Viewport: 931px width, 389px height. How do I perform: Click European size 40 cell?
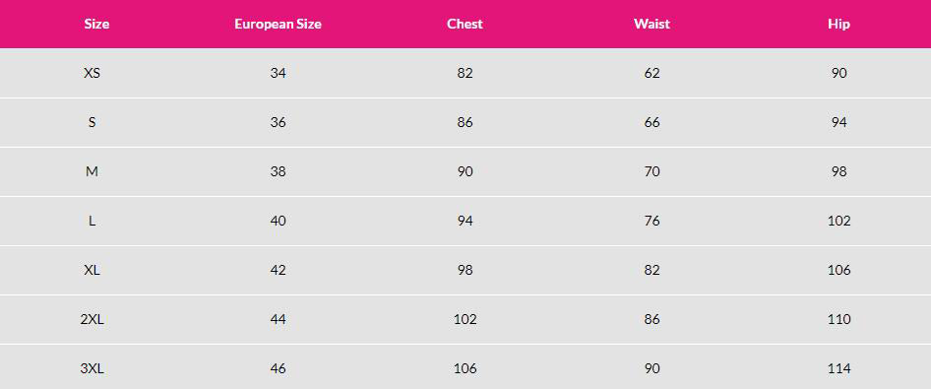pyautogui.click(x=278, y=221)
